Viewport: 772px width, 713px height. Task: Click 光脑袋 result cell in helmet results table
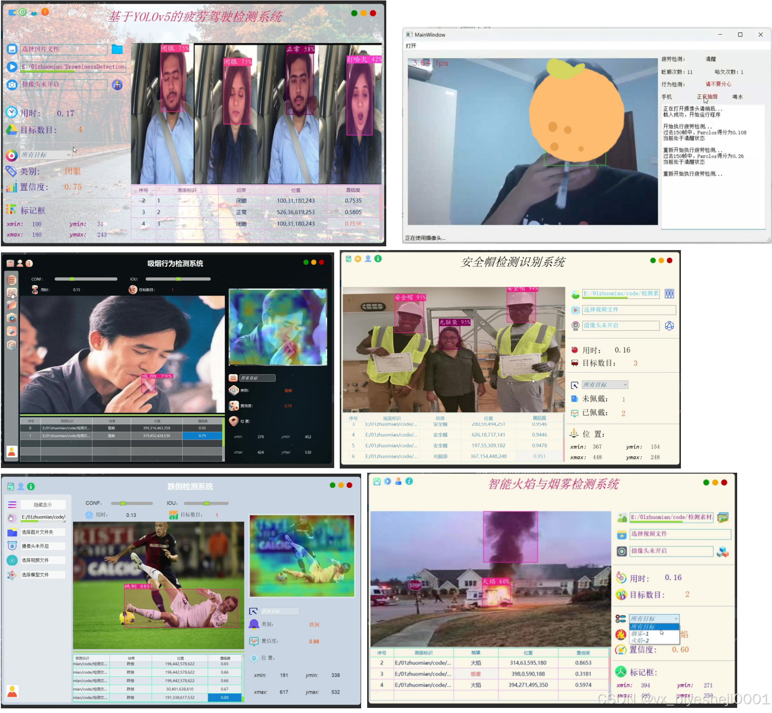click(440, 456)
